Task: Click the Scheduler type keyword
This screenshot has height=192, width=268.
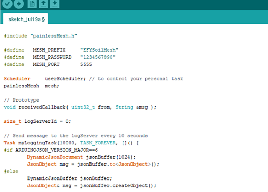Action: 17,79
